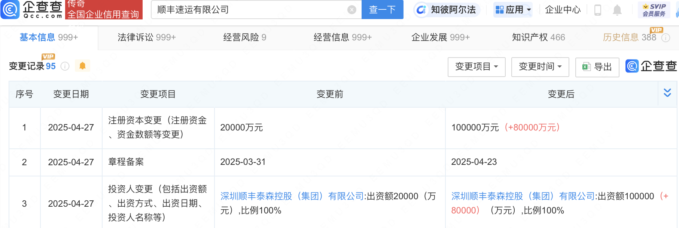Open the 应用 dropdown menu
The height and width of the screenshot is (228, 679).
point(513,10)
